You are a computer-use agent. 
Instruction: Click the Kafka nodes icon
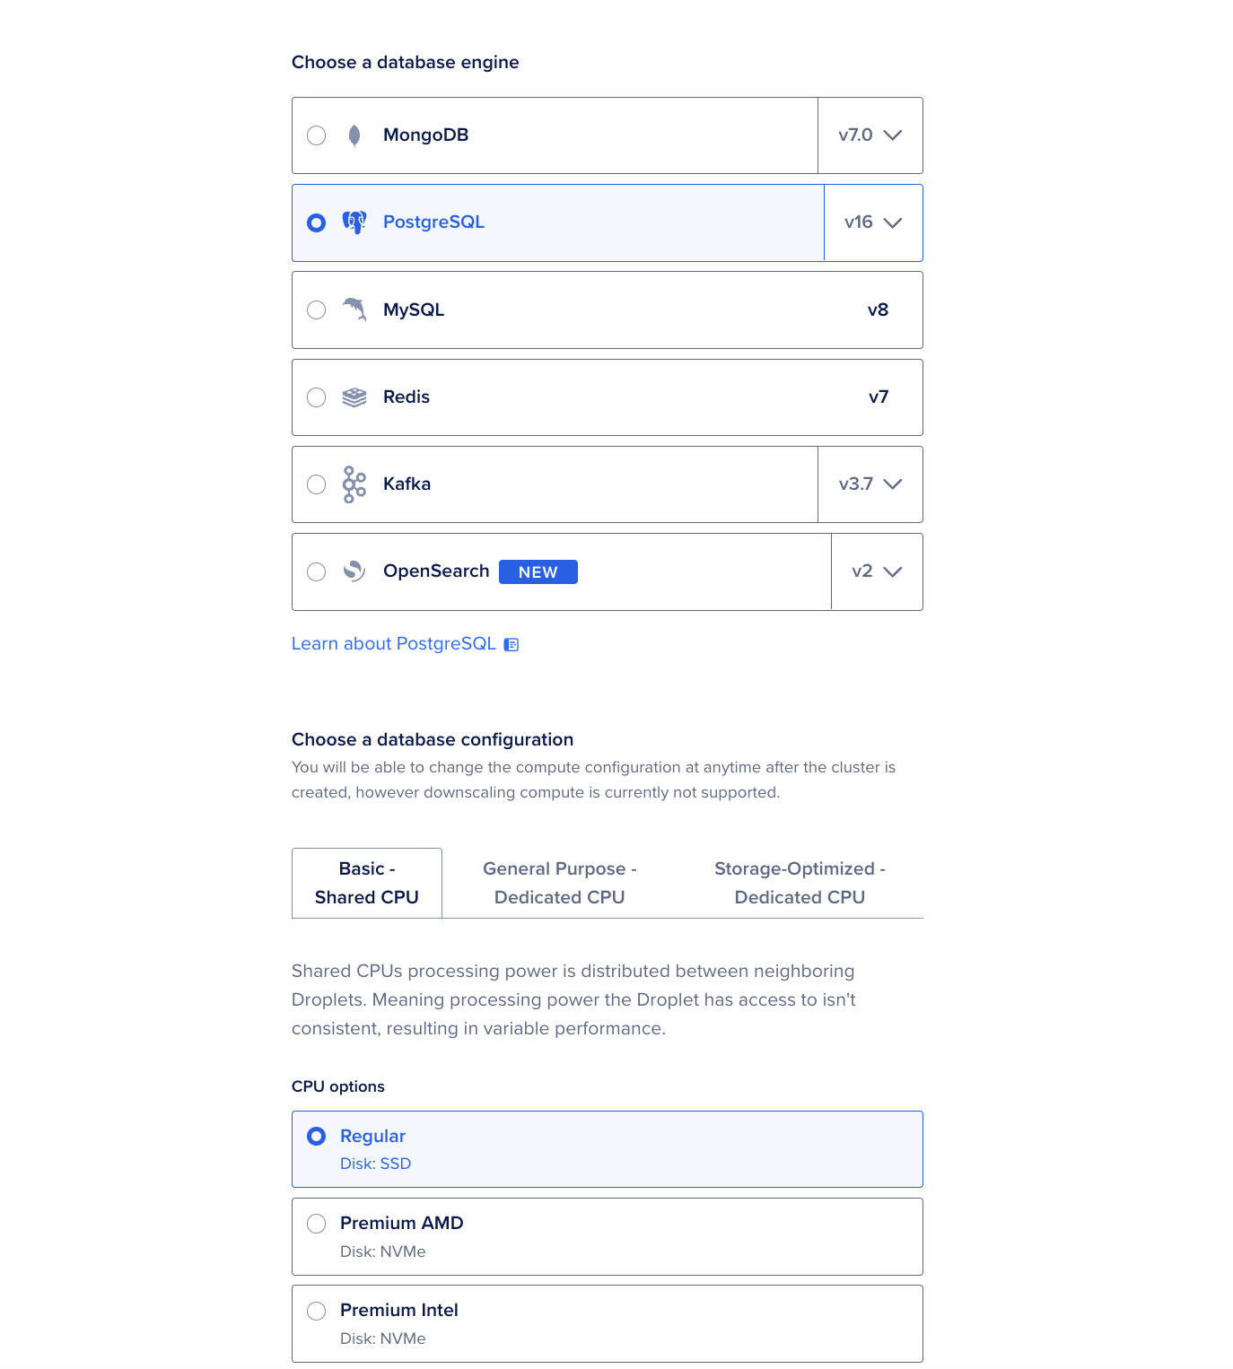[354, 484]
